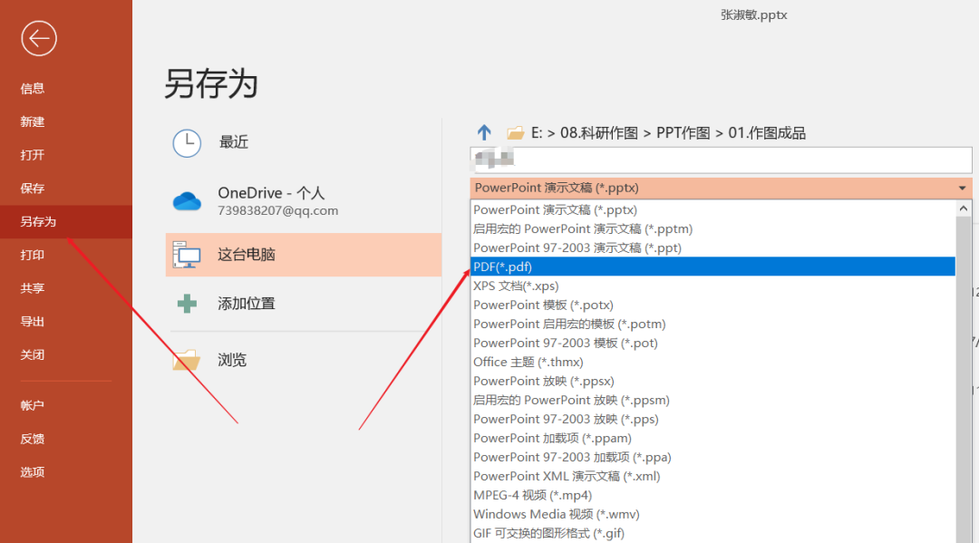Select 打开 in the backstage sidebar
The image size is (979, 543).
tap(33, 155)
